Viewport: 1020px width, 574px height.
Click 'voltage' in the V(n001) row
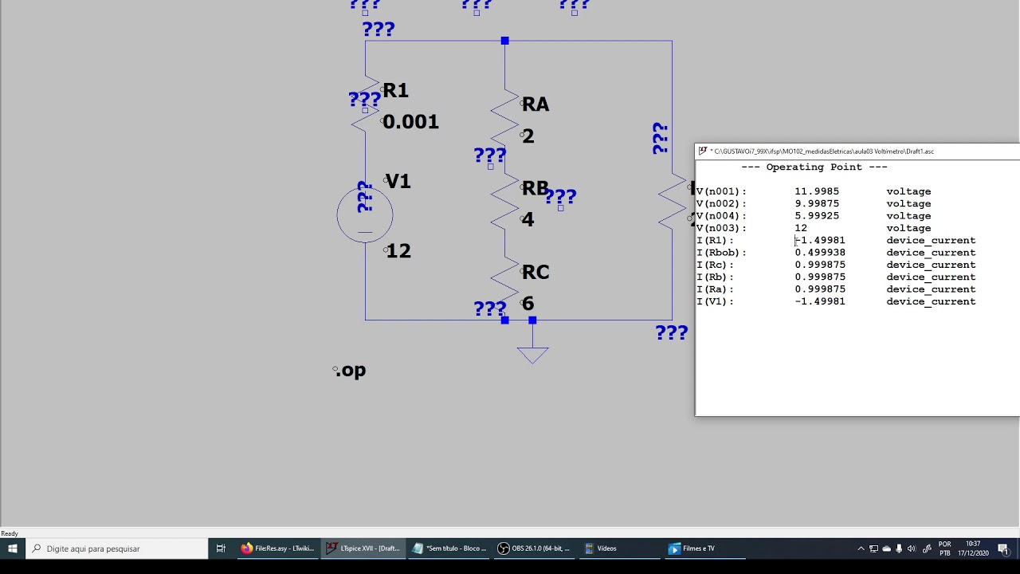click(908, 191)
